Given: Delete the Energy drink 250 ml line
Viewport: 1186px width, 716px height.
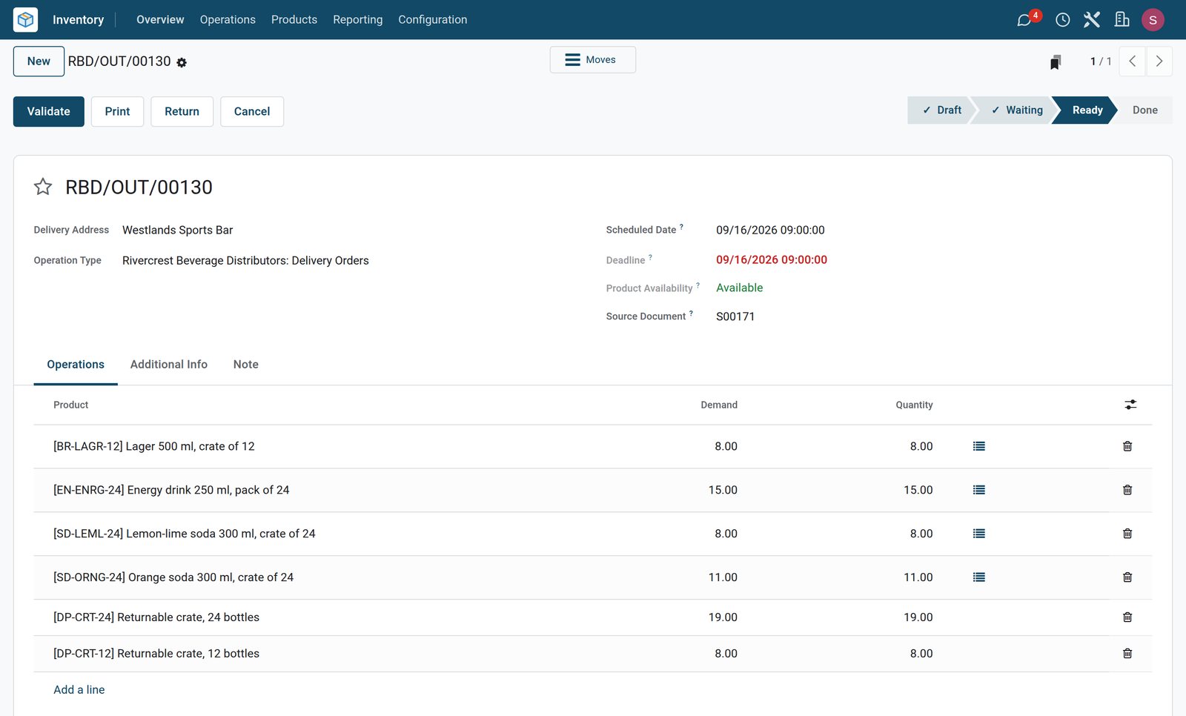Looking at the screenshot, I should [x=1127, y=490].
